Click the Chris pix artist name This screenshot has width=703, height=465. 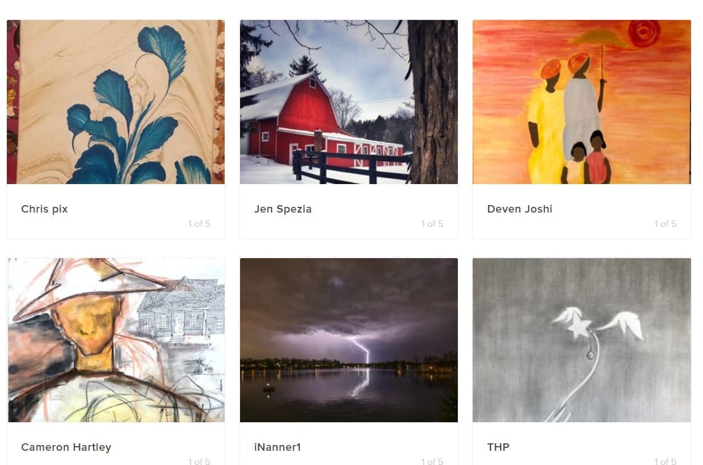pos(44,209)
